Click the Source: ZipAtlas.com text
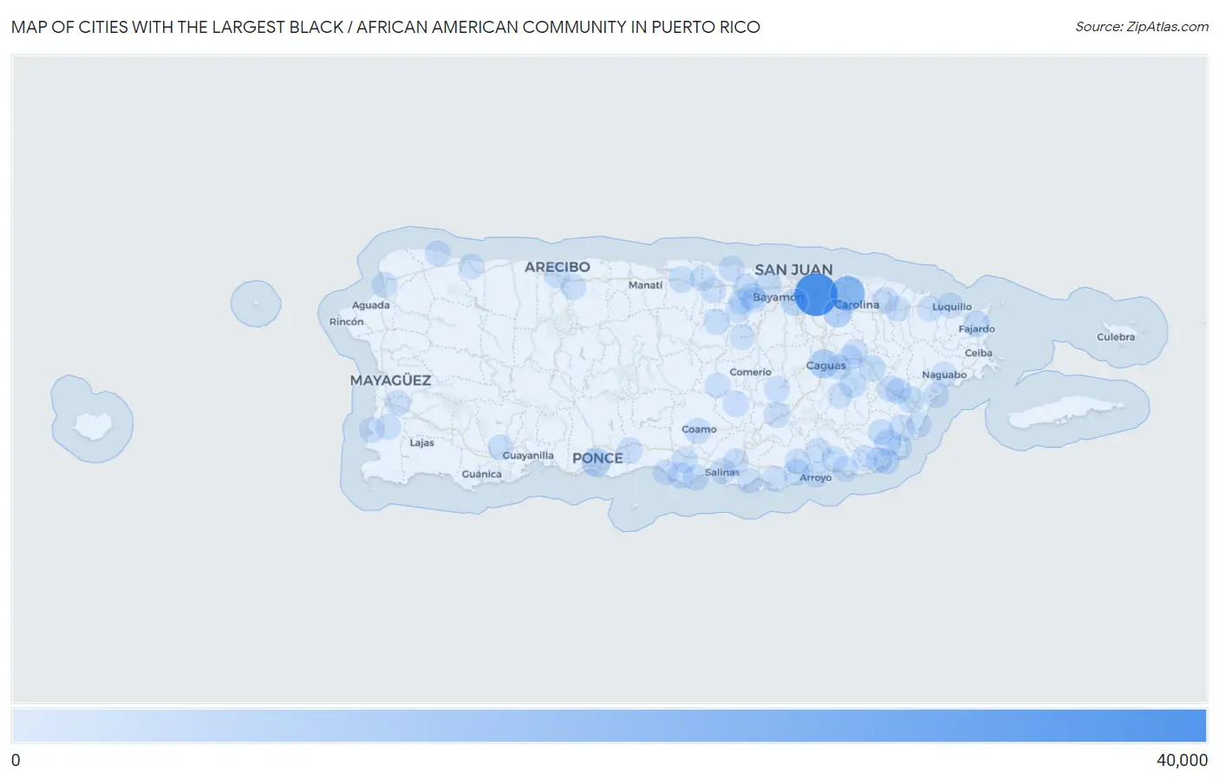The height and width of the screenshot is (779, 1219). click(1142, 27)
